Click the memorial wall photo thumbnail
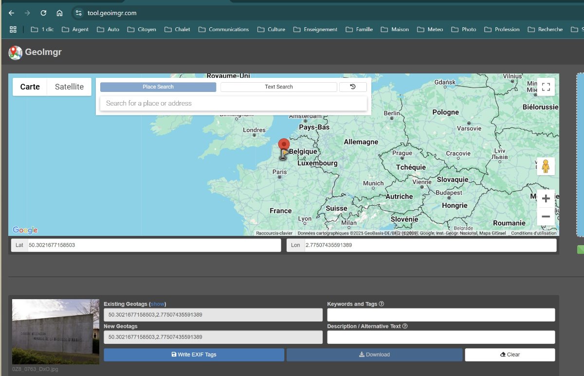This screenshot has height=376, width=584. (55, 332)
